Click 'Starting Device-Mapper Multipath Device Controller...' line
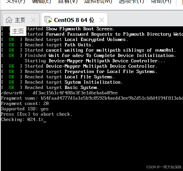183x171 pixels. pos(95,61)
